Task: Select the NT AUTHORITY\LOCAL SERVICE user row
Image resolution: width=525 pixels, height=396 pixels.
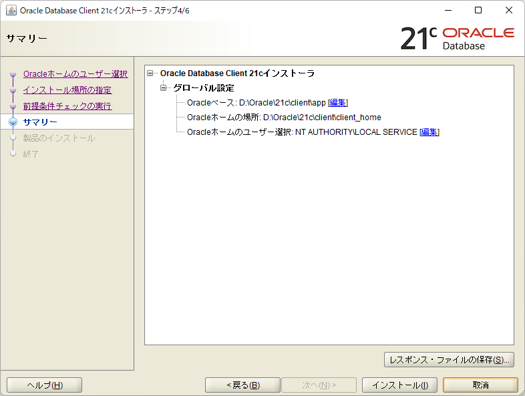Action: click(302, 132)
